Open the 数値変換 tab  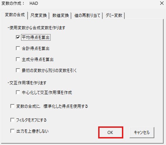[61, 15]
